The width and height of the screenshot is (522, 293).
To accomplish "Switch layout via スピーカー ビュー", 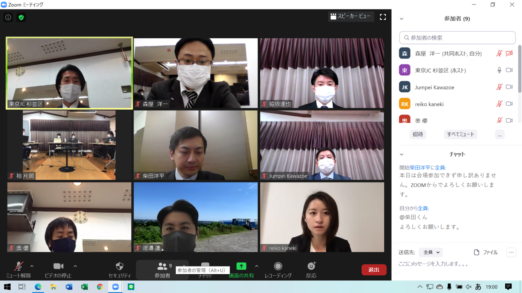I will pyautogui.click(x=350, y=16).
